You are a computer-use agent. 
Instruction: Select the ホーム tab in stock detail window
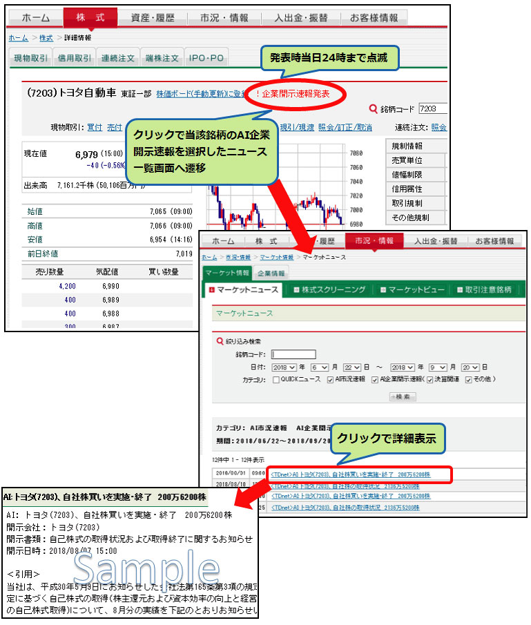click(36, 17)
